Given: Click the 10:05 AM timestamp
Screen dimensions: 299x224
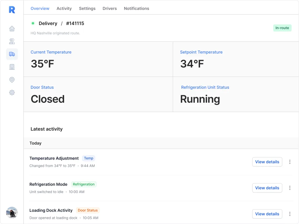Looking at the screenshot, I should pos(91,218).
